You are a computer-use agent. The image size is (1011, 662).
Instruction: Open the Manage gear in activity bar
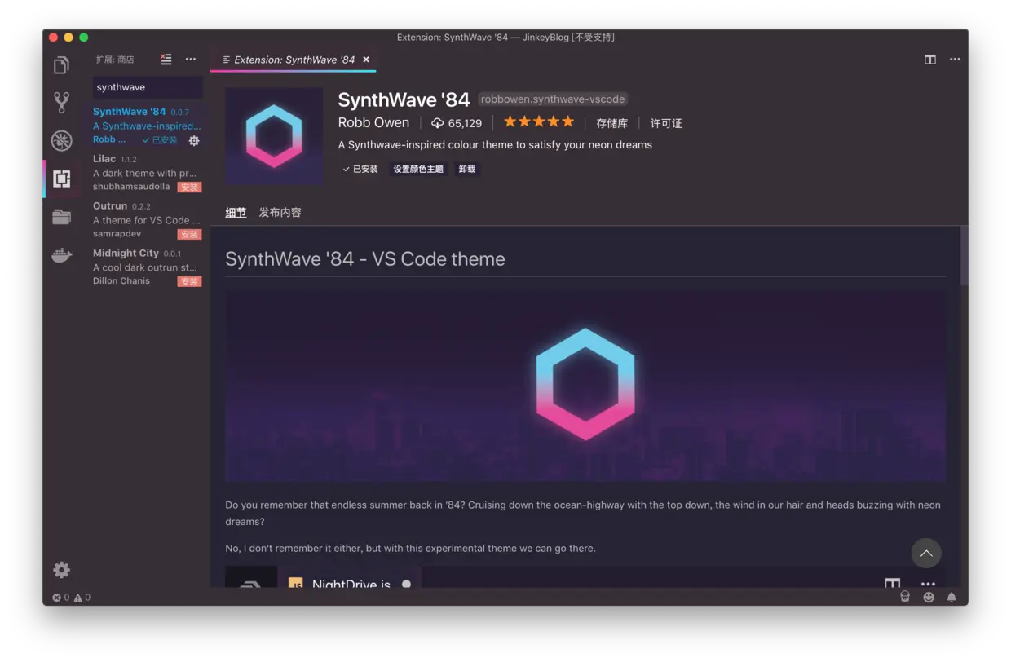coord(62,570)
